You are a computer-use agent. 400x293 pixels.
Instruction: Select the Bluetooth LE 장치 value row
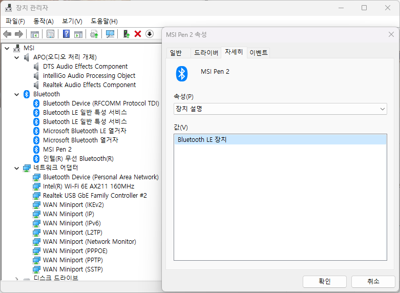280,140
